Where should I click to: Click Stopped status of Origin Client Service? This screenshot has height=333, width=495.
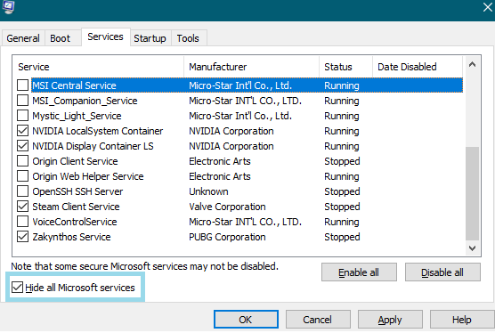coord(342,161)
